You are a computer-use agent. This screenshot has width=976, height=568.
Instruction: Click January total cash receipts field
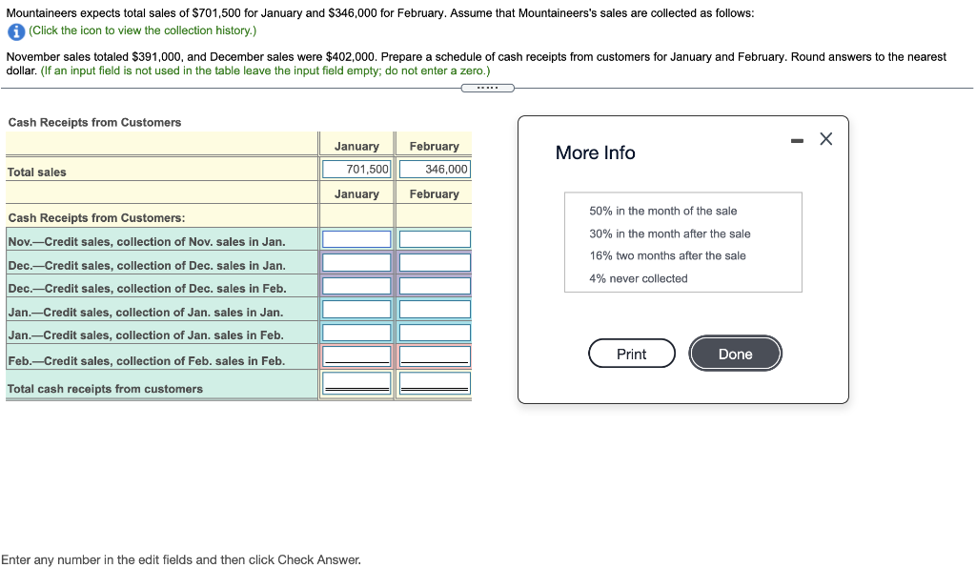[x=356, y=383]
